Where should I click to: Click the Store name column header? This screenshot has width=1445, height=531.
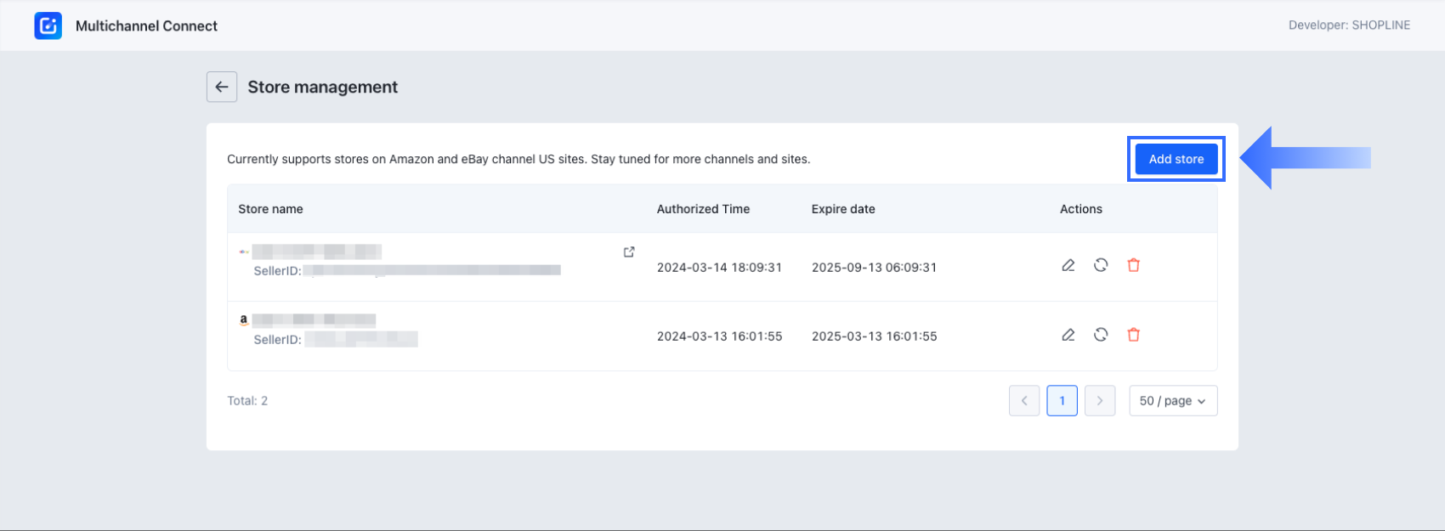pyautogui.click(x=270, y=209)
